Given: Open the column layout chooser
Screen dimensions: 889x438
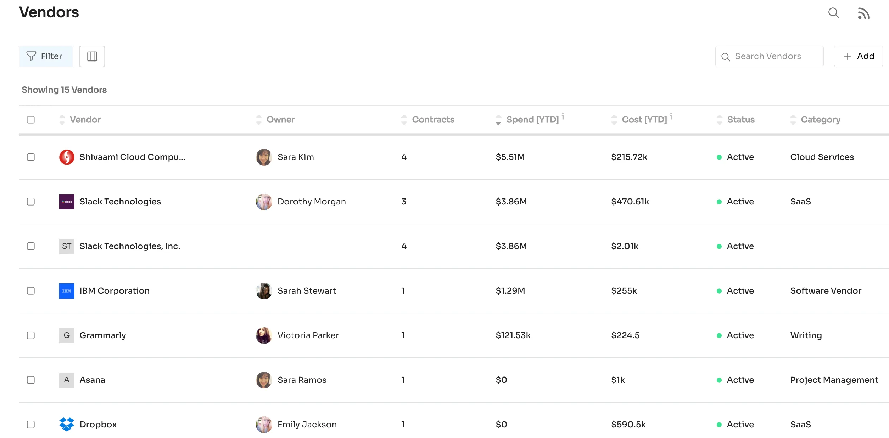Looking at the screenshot, I should (x=92, y=56).
